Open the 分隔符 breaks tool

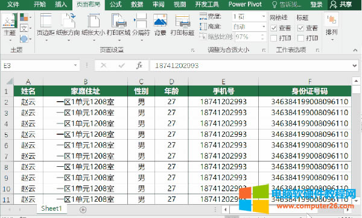pos(141,26)
